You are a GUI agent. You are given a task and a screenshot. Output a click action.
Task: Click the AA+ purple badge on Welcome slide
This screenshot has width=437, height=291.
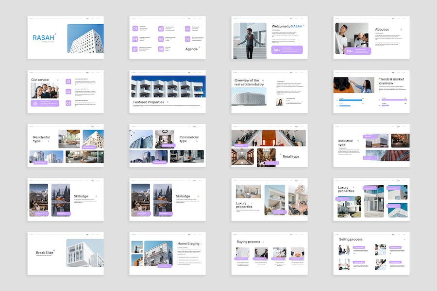coord(287,50)
